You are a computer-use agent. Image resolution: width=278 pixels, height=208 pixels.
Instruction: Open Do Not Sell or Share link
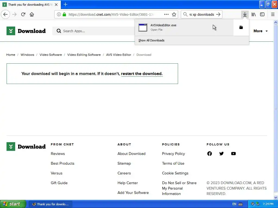tap(179, 188)
